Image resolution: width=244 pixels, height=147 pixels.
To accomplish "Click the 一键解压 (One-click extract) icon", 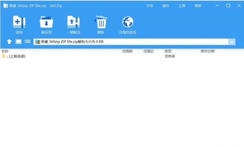I will [x=73, y=23].
